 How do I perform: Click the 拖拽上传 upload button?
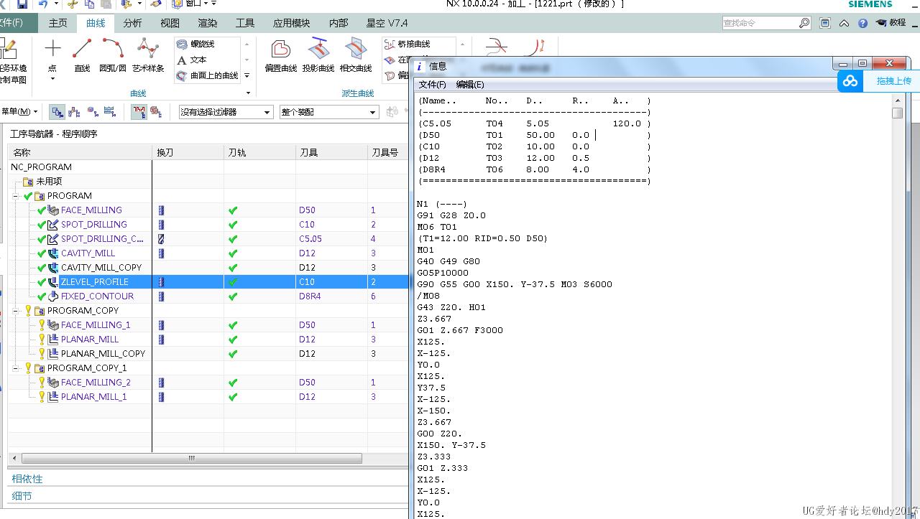893,81
